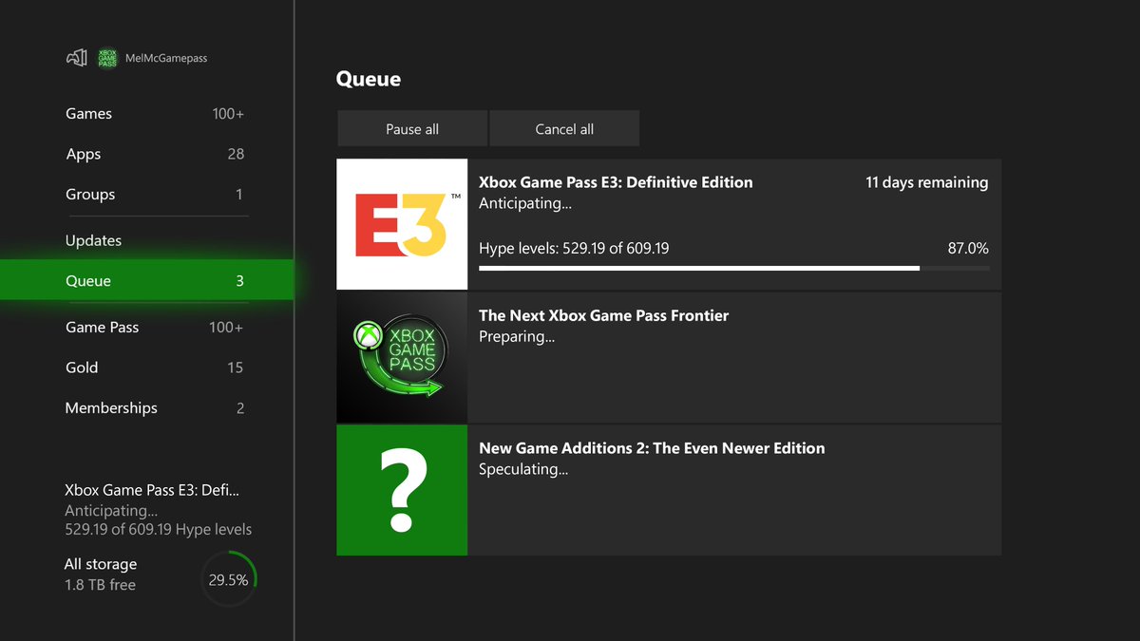
Task: Cancel all queued items
Action: click(x=564, y=129)
